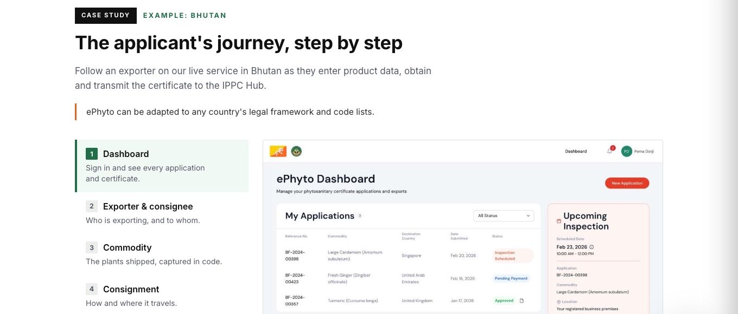
Task: Open the notification bell with red badge
Action: pos(610,151)
